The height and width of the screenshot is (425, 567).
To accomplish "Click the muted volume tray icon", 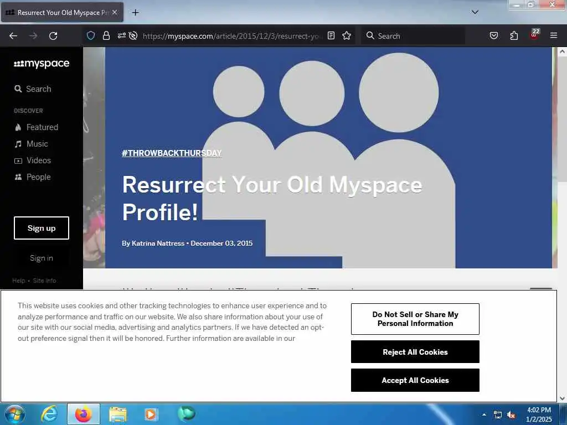I will point(511,415).
